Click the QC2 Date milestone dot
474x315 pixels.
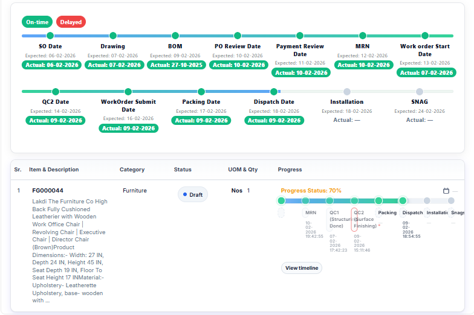(x=55, y=92)
